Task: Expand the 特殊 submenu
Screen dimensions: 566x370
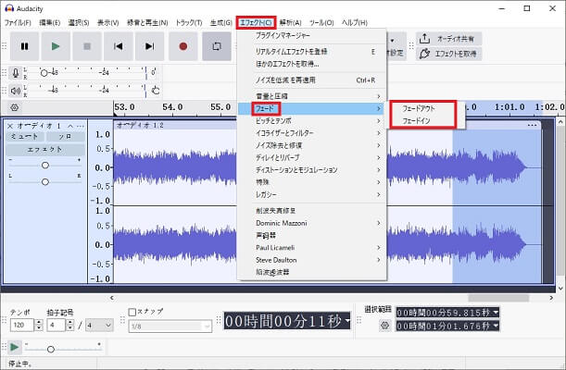Action: [x=312, y=182]
